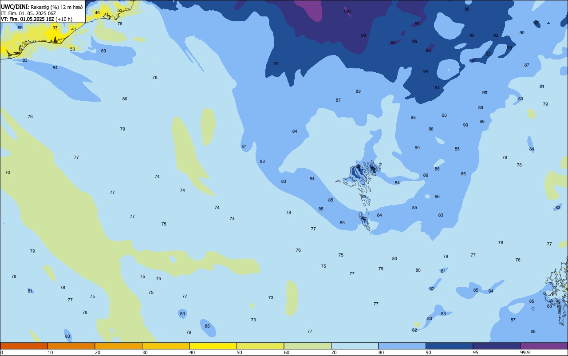
Task: Click the dark orange 0–10 legend swatch
Action: (x=24, y=346)
